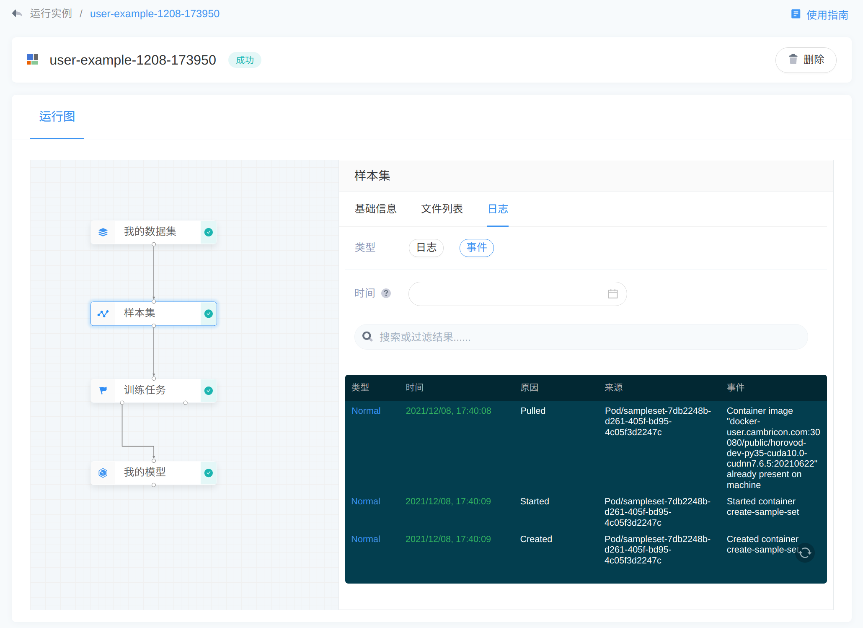Click the 原因 column header

point(529,387)
